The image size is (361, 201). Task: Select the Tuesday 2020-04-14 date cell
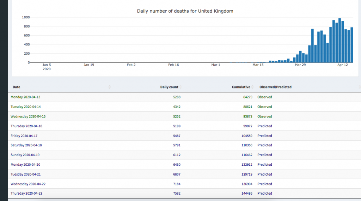coord(26,107)
